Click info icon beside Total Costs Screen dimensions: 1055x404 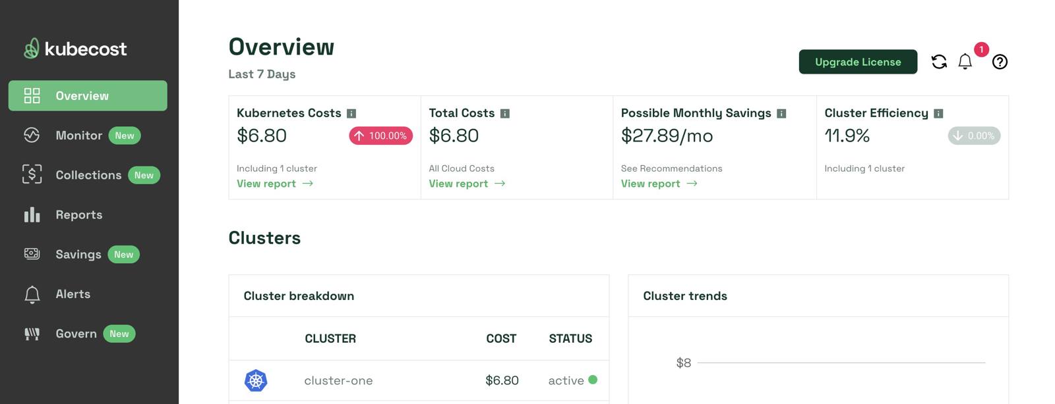coord(505,114)
